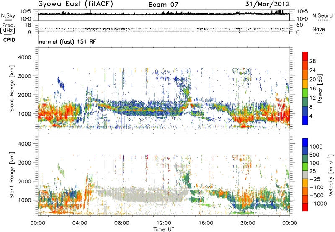Screen dimensions: 335x232
Task: Click the 'Freq. [MHz]' label
Action: pyautogui.click(x=8, y=28)
